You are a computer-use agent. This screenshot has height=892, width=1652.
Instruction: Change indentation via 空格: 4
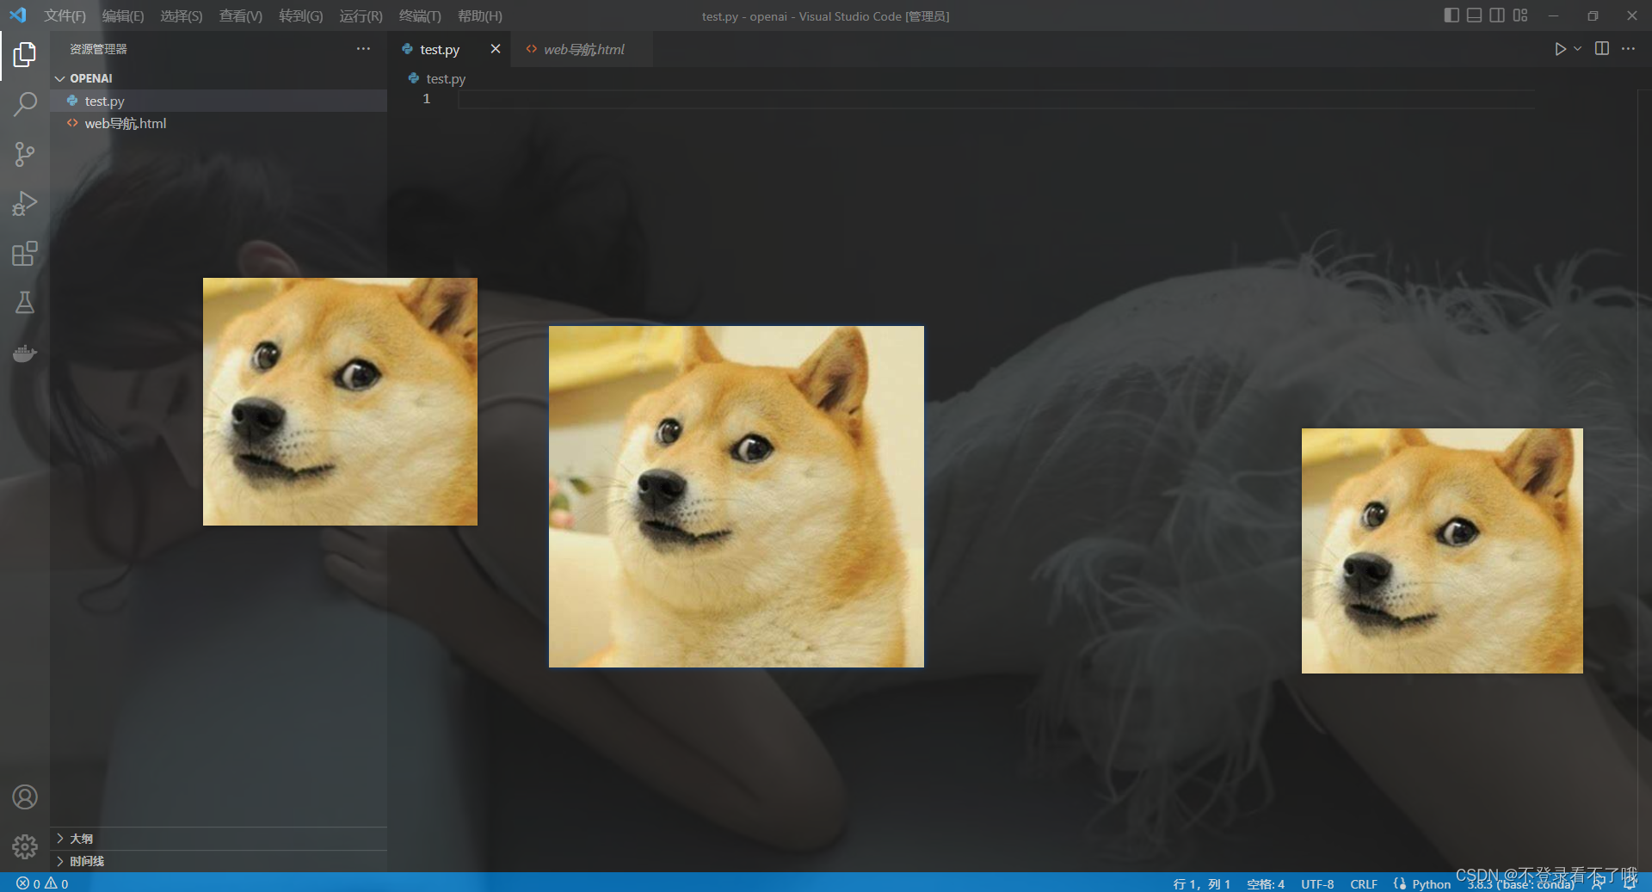click(x=1265, y=883)
